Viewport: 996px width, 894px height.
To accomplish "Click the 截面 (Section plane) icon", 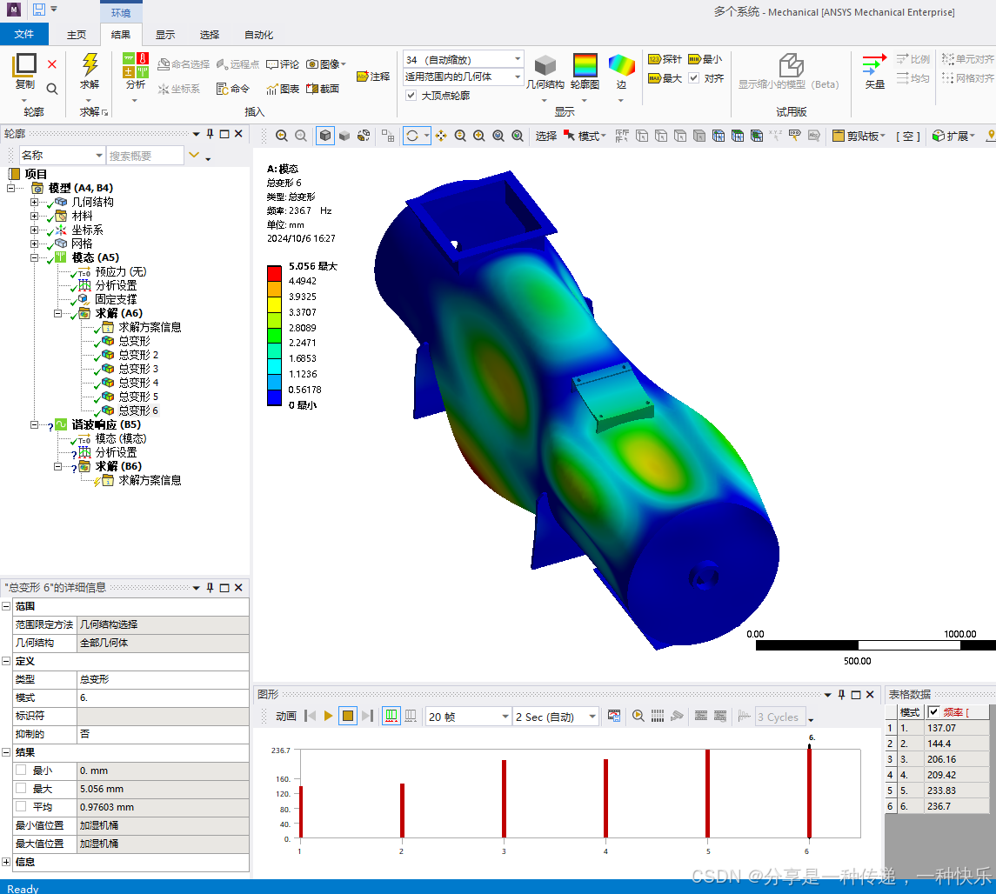I will pos(312,89).
